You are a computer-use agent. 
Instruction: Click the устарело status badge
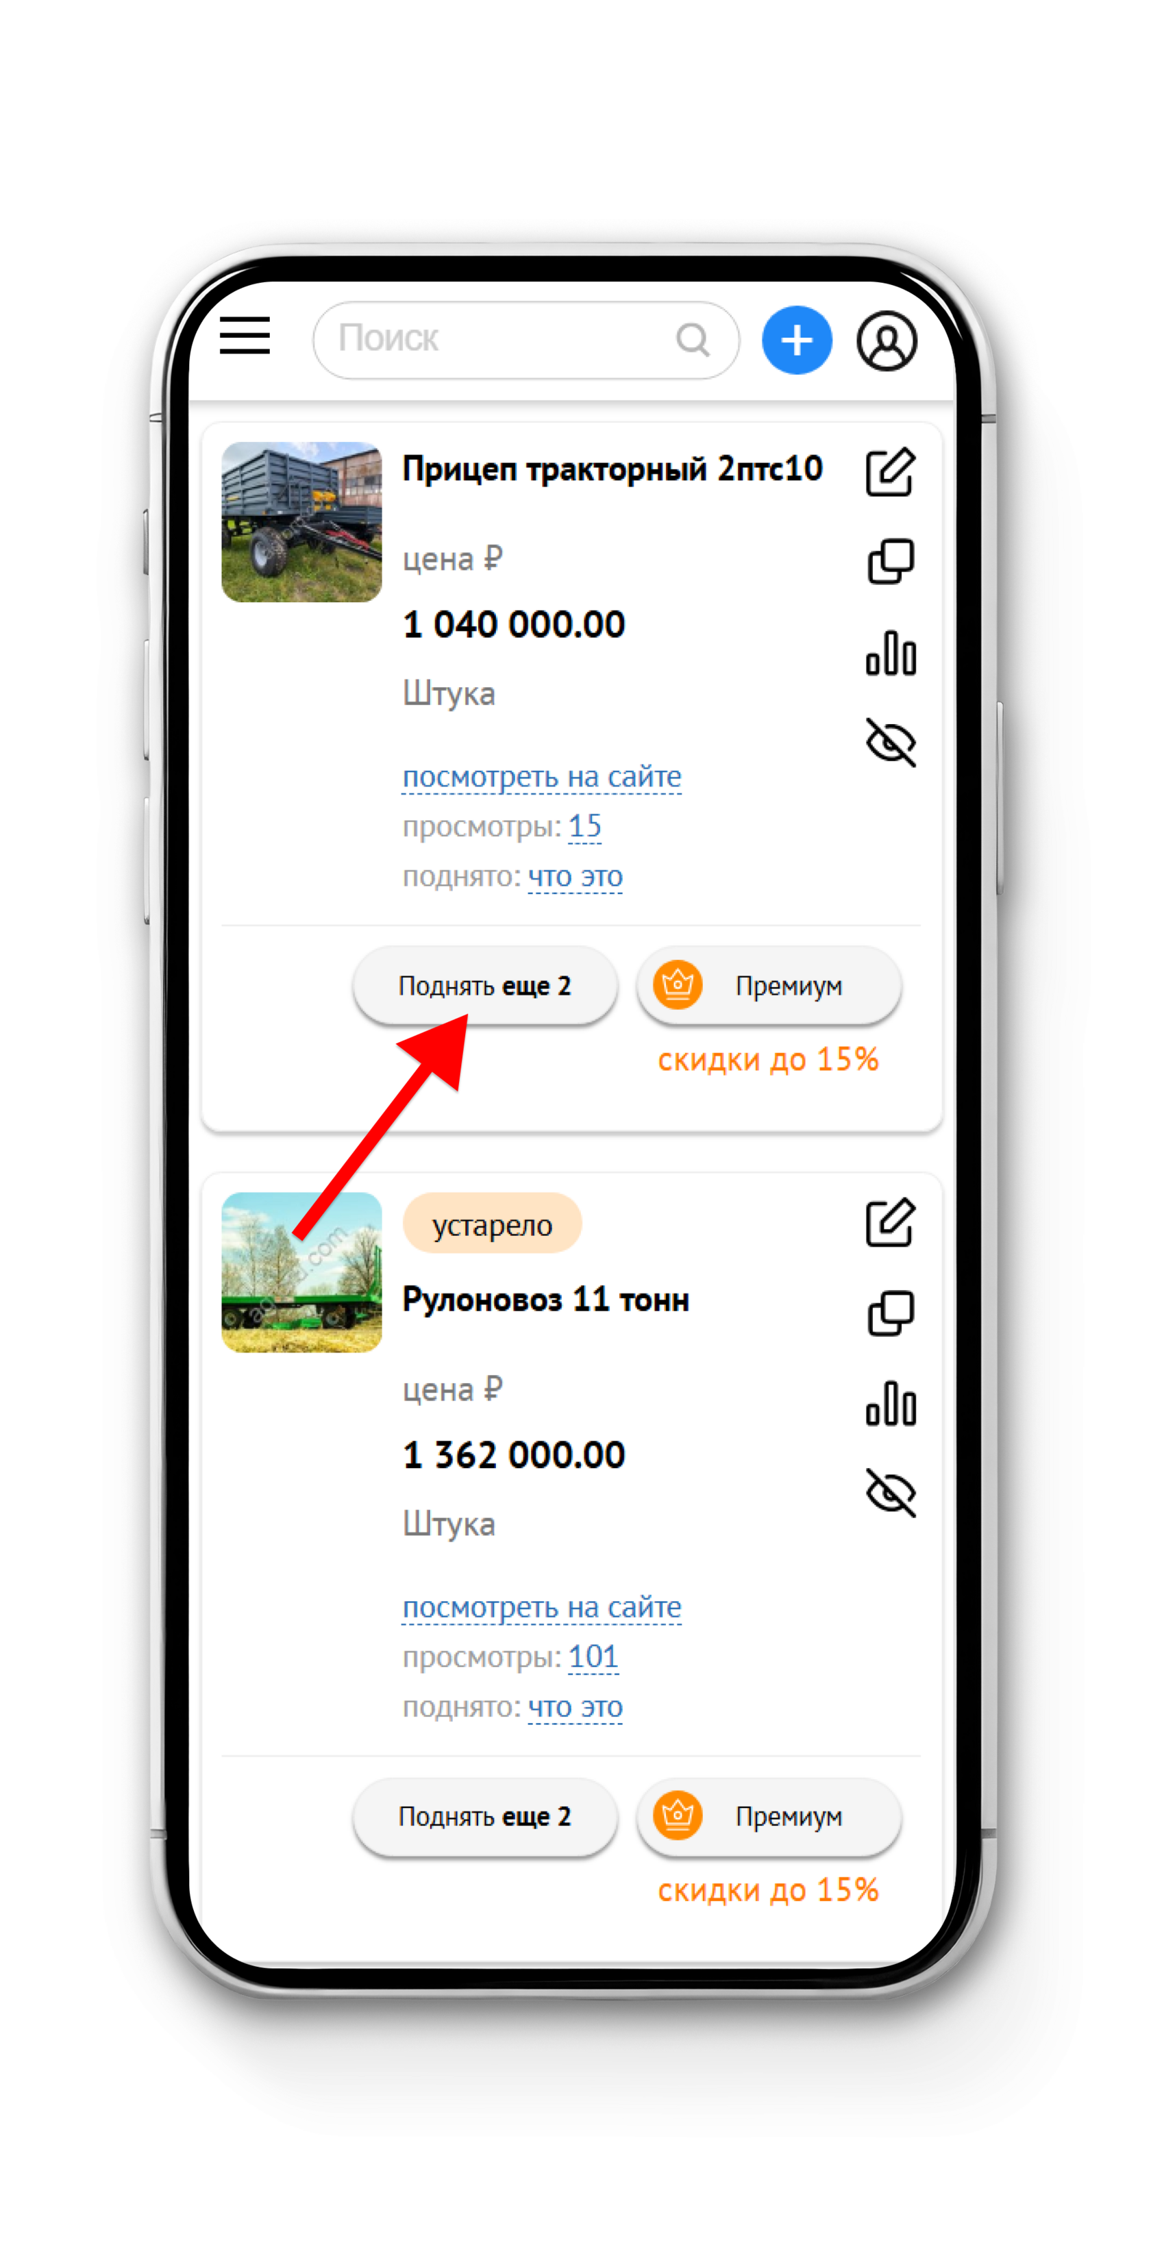click(x=492, y=1224)
